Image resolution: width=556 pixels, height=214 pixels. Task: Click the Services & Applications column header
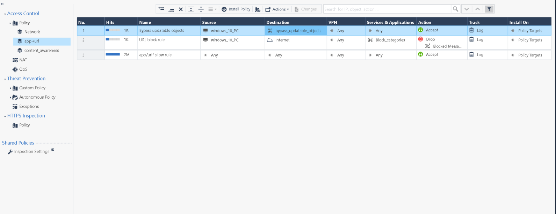391,22
